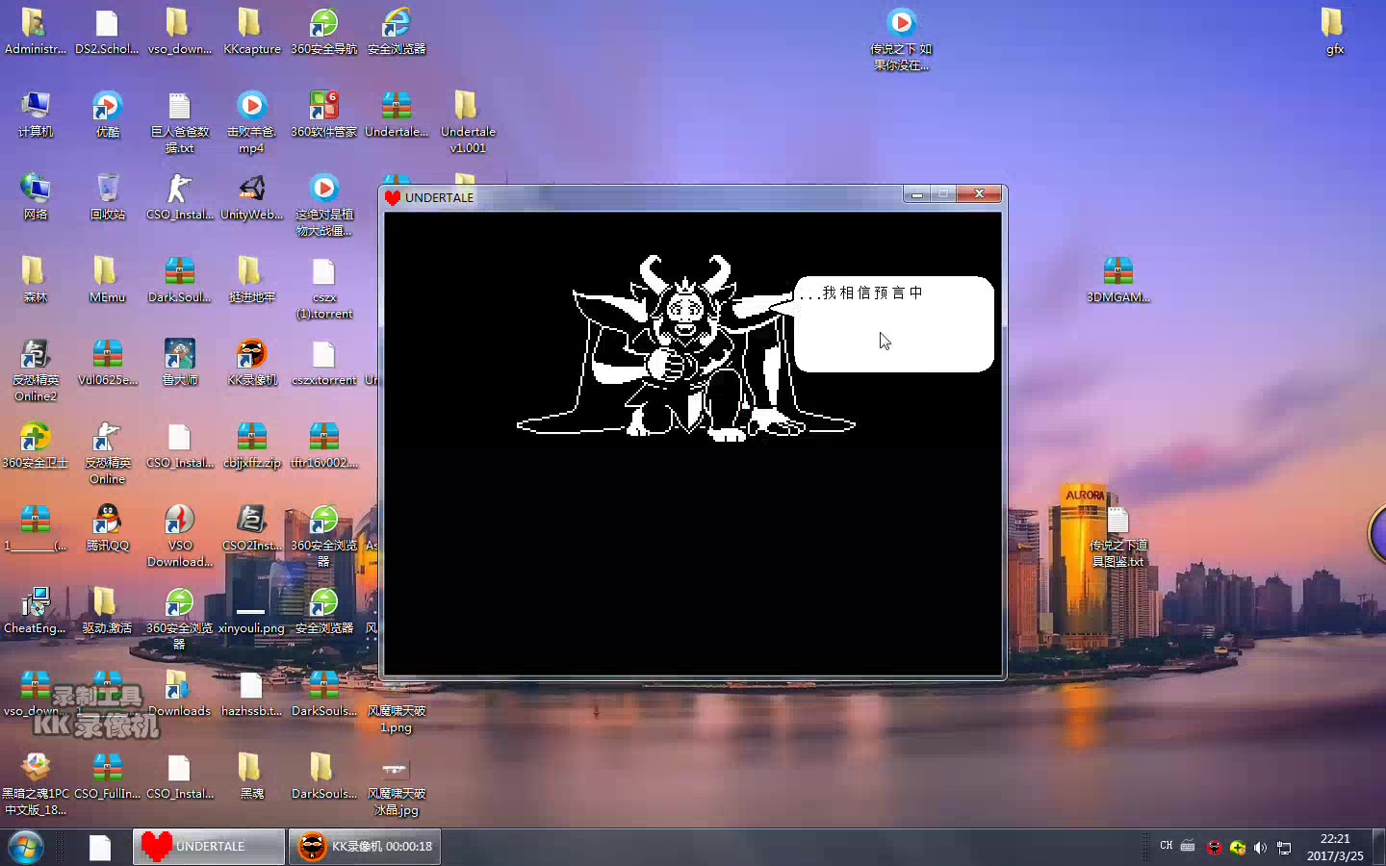Open the CSO_FullIn... archive icon
The height and width of the screenshot is (866, 1386).
point(107,776)
